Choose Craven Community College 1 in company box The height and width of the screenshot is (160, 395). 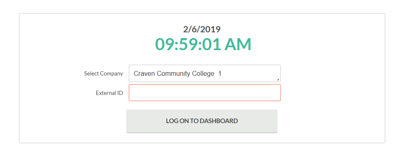point(177,74)
